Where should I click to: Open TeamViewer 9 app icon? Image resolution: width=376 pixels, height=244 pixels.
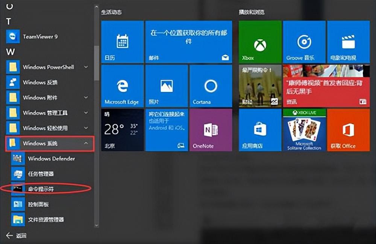[13, 36]
